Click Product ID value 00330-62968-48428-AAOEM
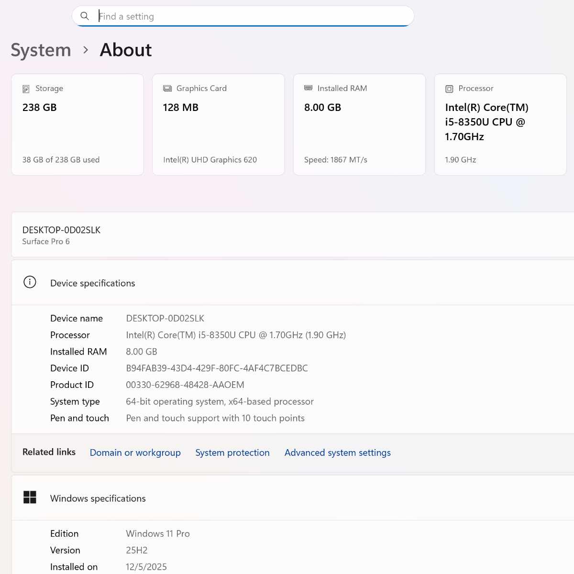574x574 pixels. pos(185,385)
